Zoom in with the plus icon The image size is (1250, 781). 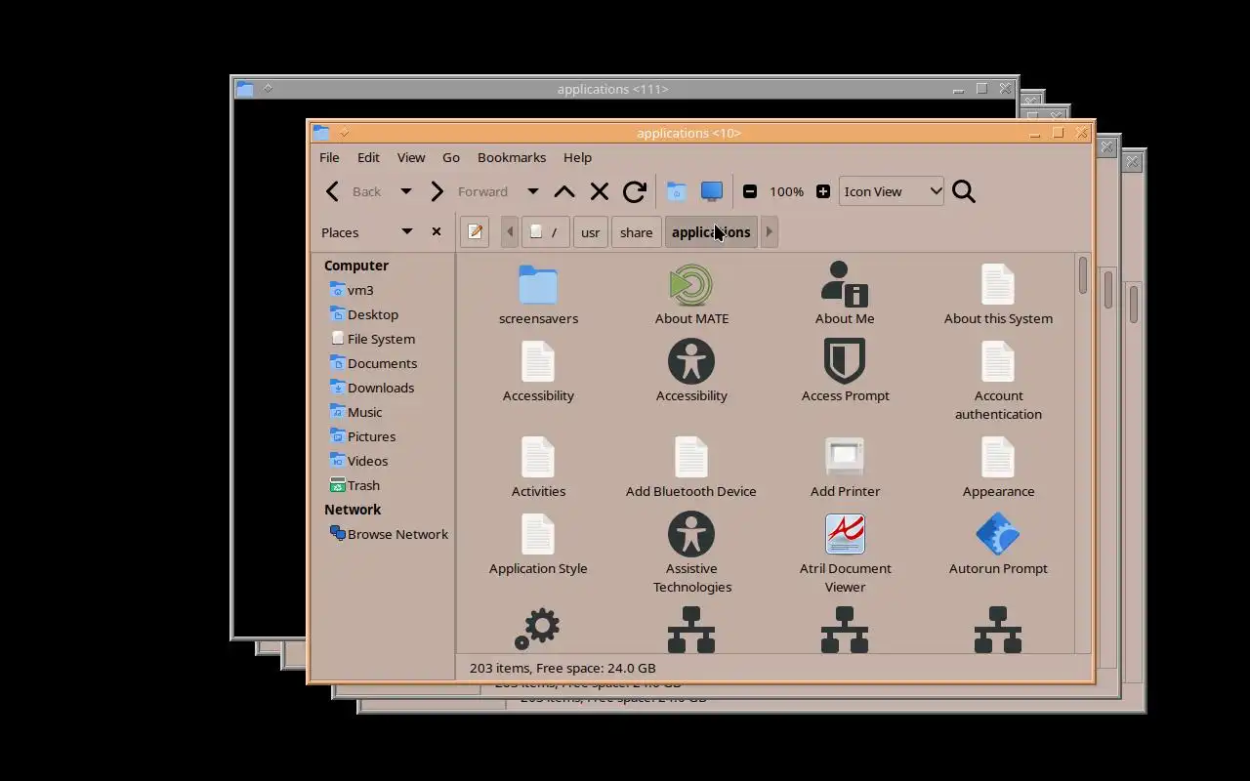823,191
